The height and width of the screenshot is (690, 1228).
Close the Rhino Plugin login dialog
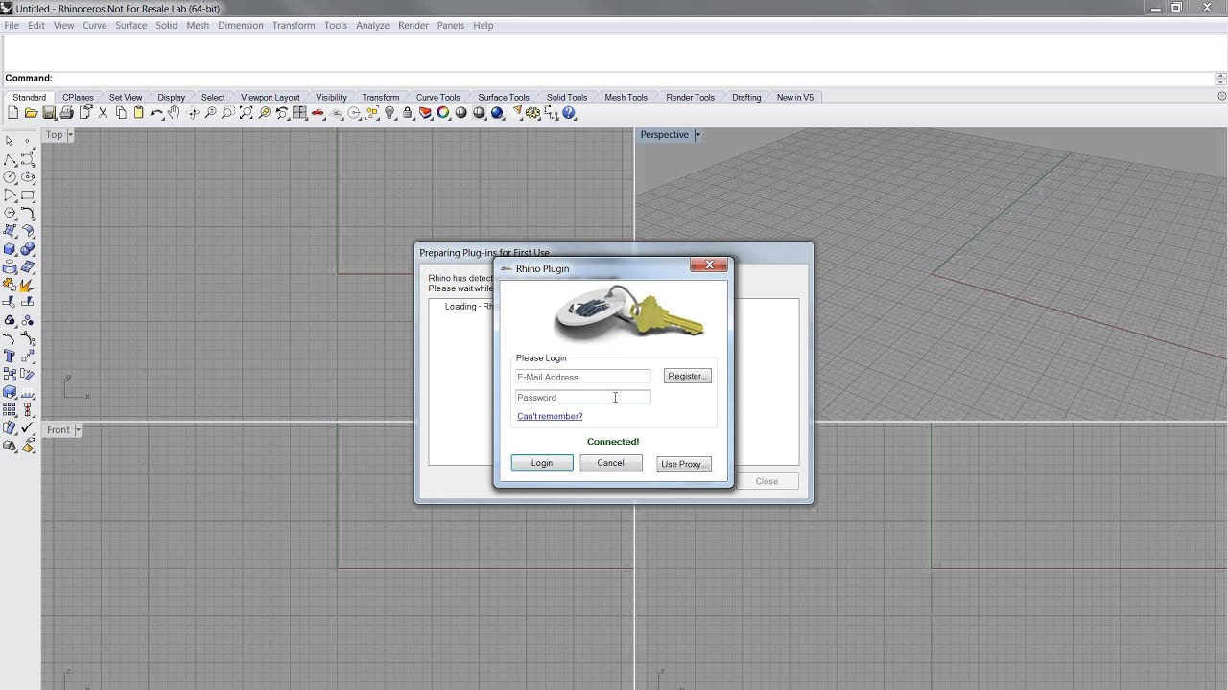point(709,264)
